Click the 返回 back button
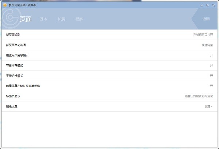This screenshot has width=219, height=149. click(x=206, y=19)
